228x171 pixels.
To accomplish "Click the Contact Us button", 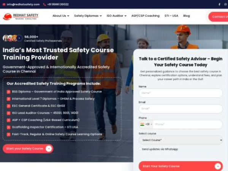I will [x=218, y=17].
